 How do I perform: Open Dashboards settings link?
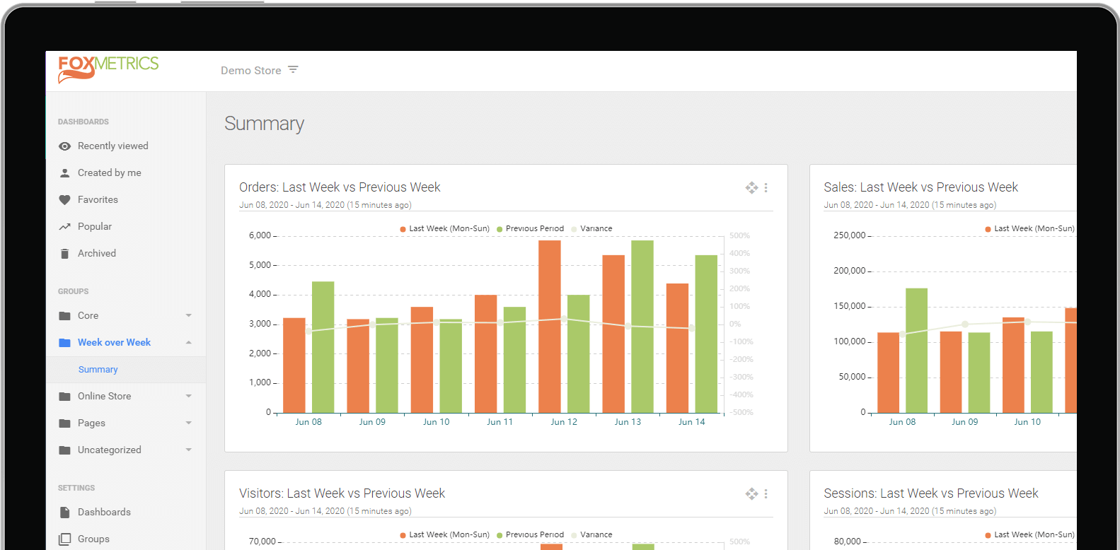pyautogui.click(x=104, y=513)
